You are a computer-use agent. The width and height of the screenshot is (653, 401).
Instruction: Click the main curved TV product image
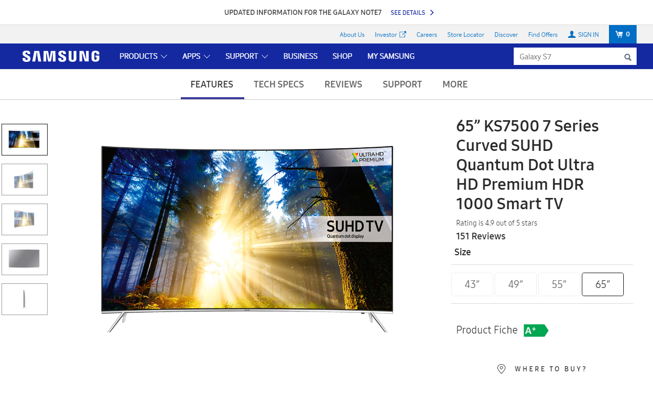pyautogui.click(x=247, y=238)
